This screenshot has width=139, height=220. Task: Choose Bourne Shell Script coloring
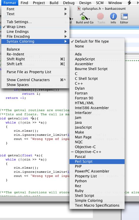point(97,69)
